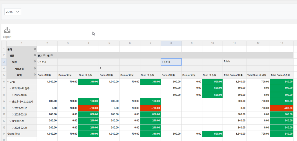Expand the 2025-02-24 date row
Screen dimensions: 297x141
(13, 115)
